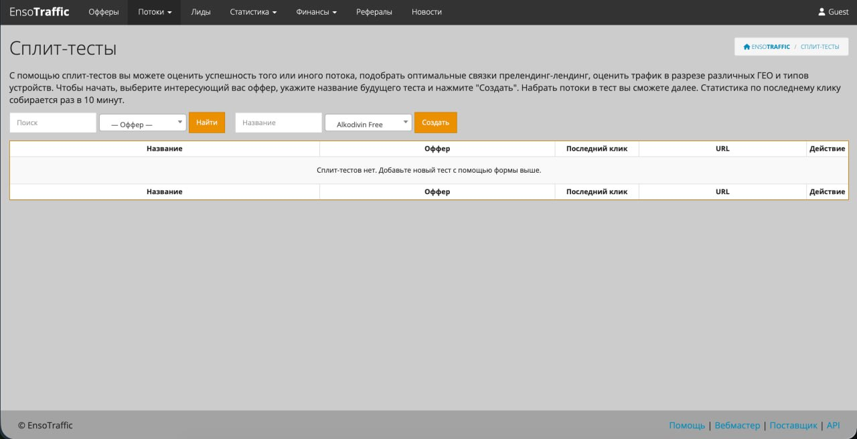Open the Лиды section
Image resolution: width=857 pixels, height=439 pixels.
[x=201, y=11]
